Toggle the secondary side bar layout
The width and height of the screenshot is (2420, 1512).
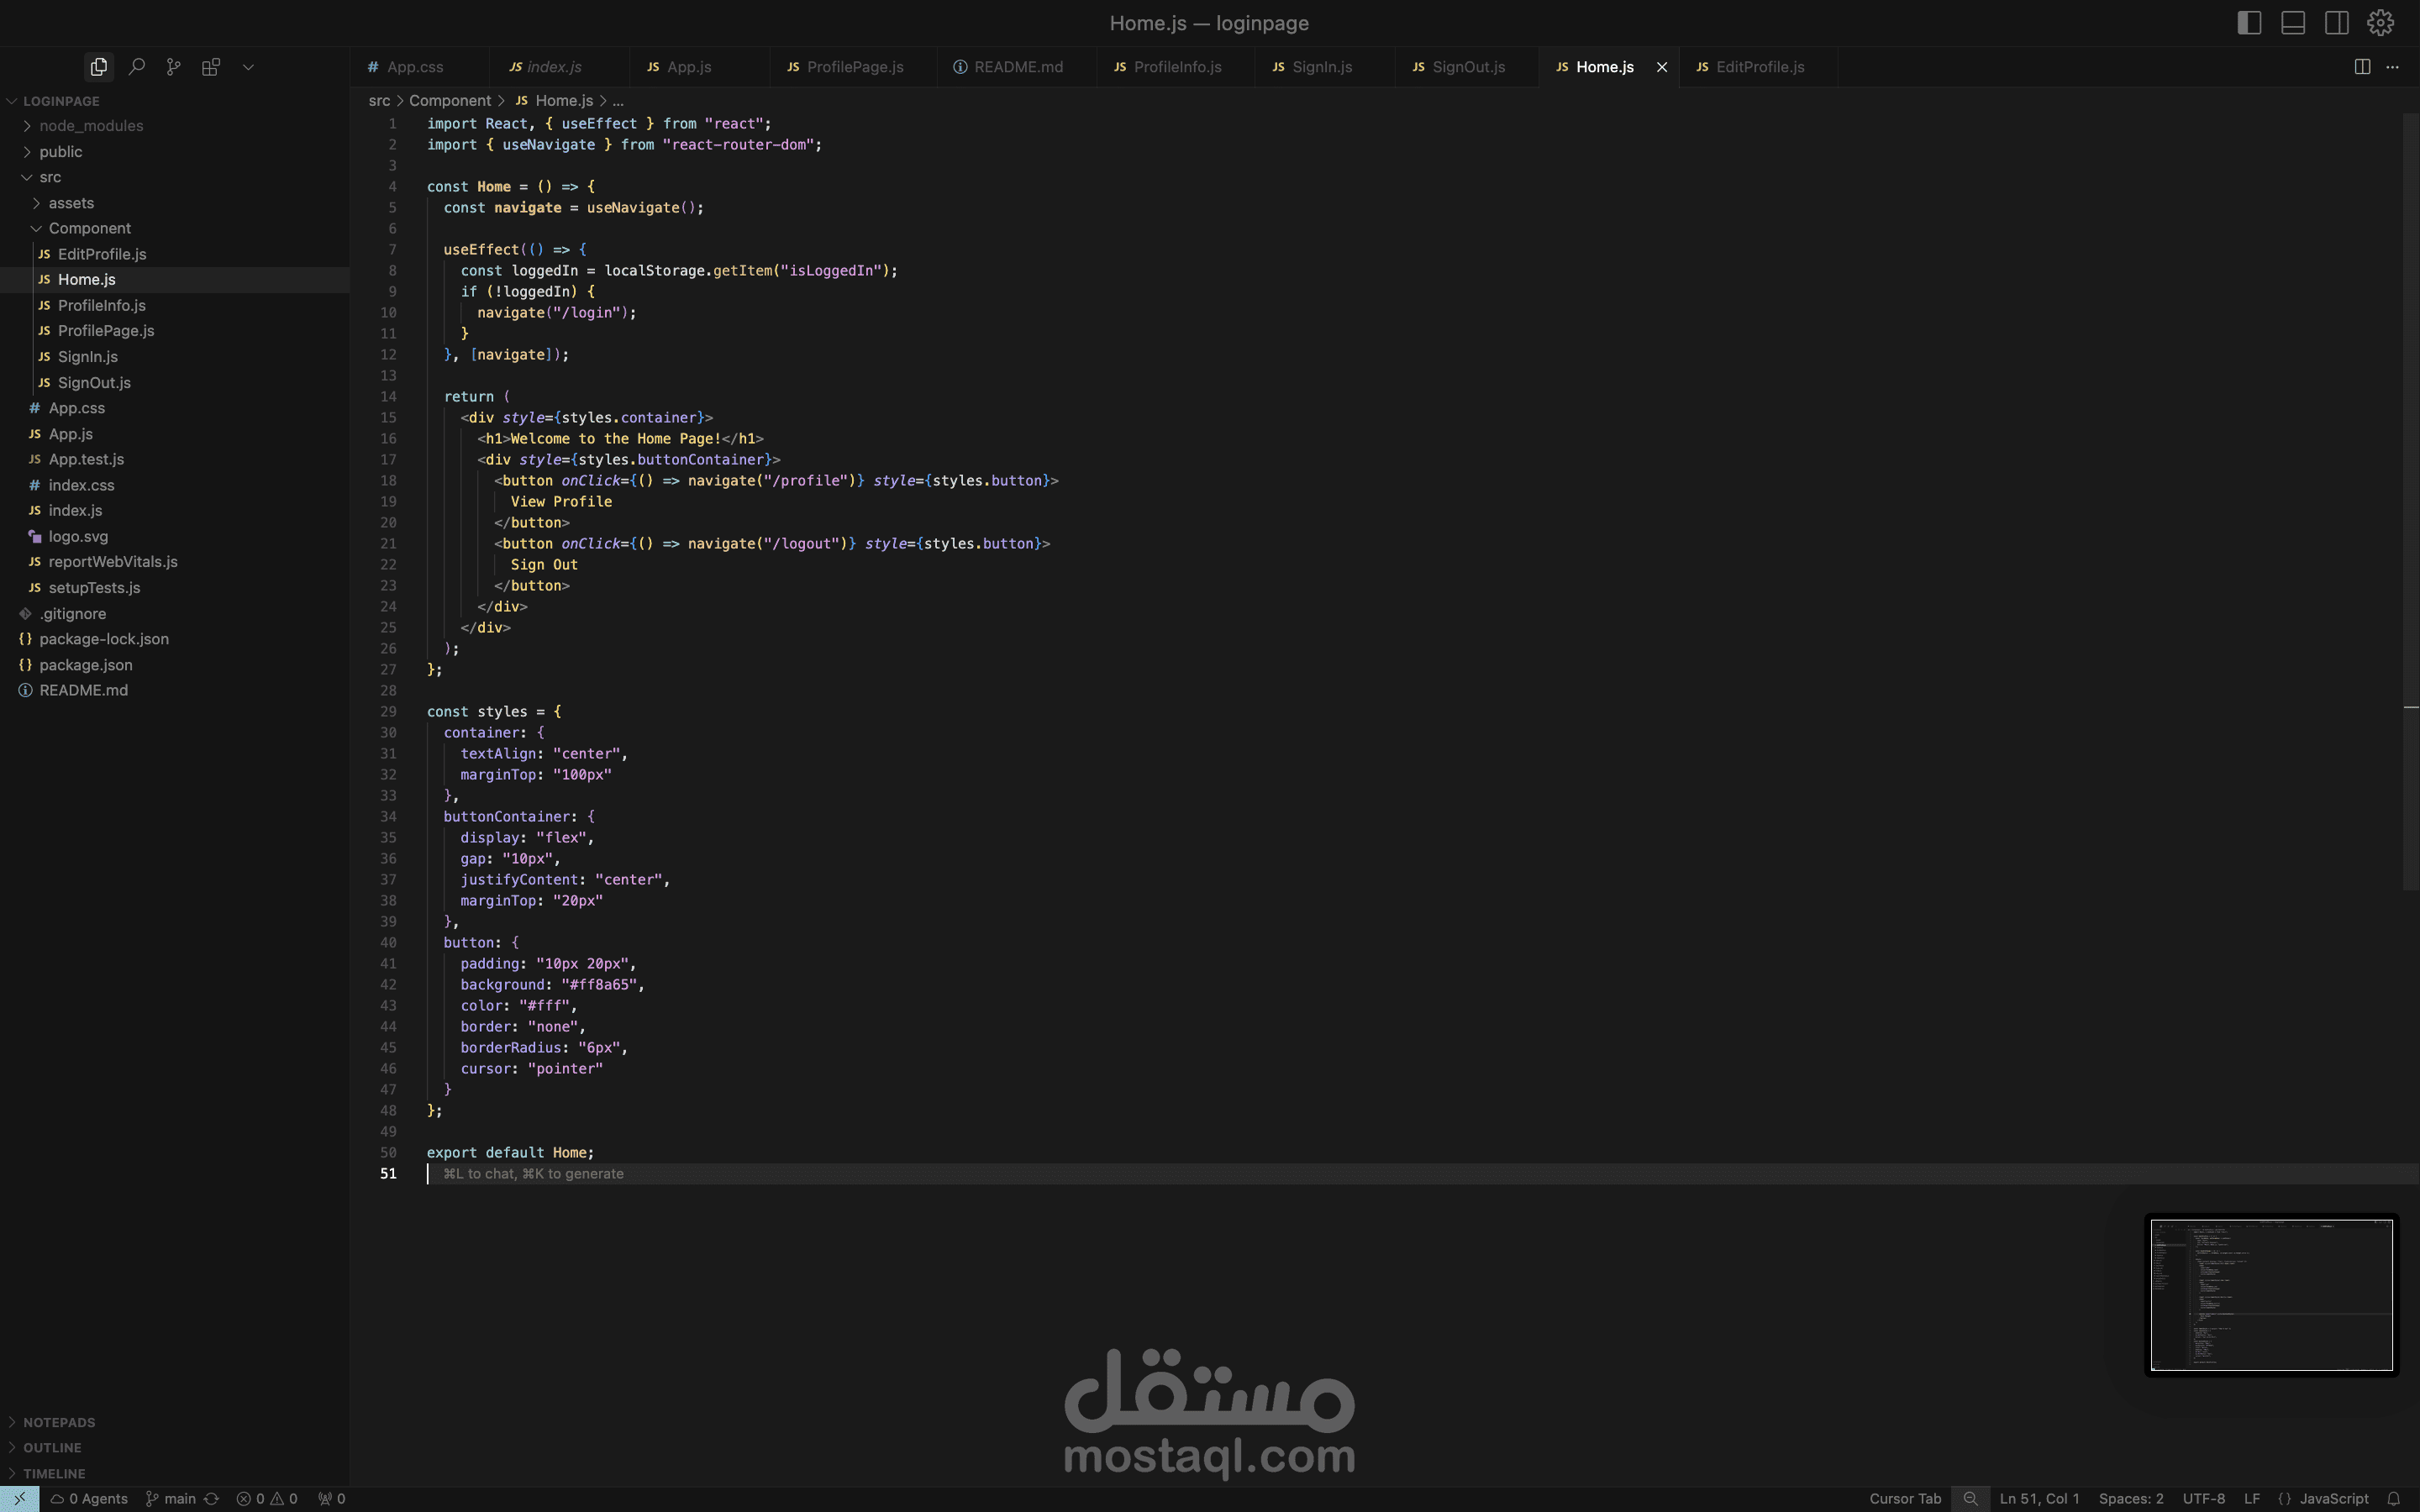pyautogui.click(x=2337, y=22)
